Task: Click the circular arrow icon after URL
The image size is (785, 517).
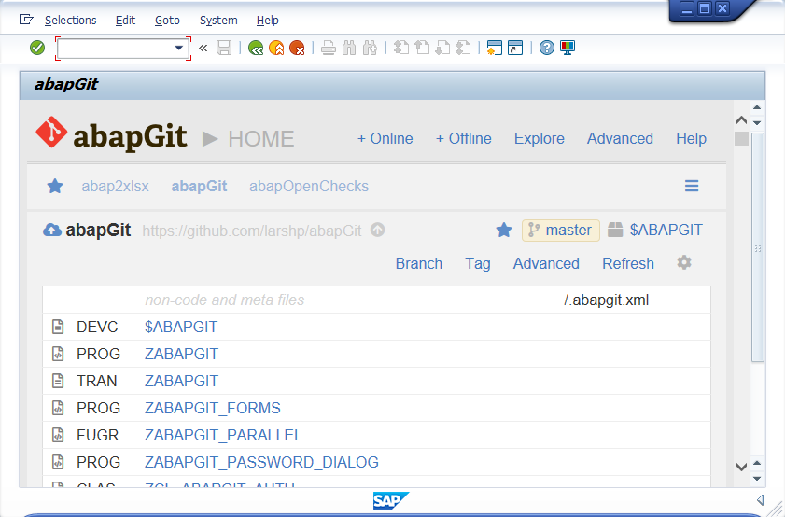Action: pyautogui.click(x=377, y=231)
